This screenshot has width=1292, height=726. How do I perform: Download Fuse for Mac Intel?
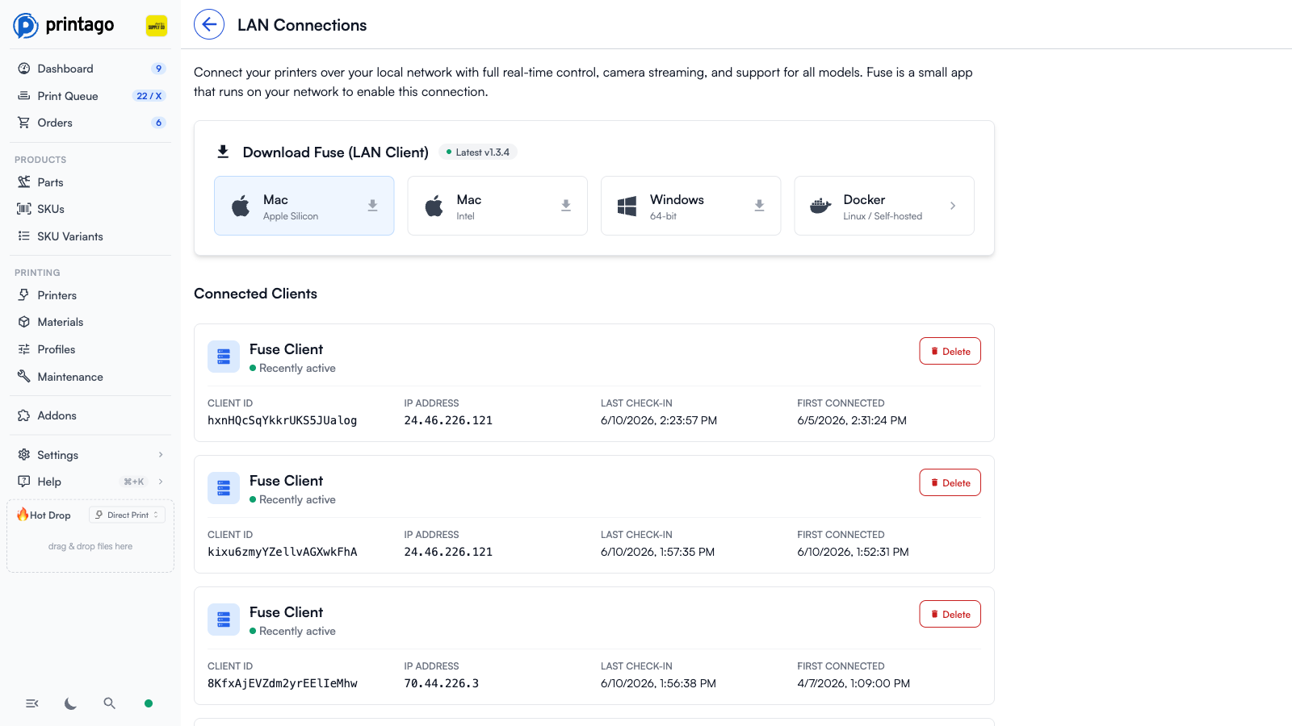[497, 206]
